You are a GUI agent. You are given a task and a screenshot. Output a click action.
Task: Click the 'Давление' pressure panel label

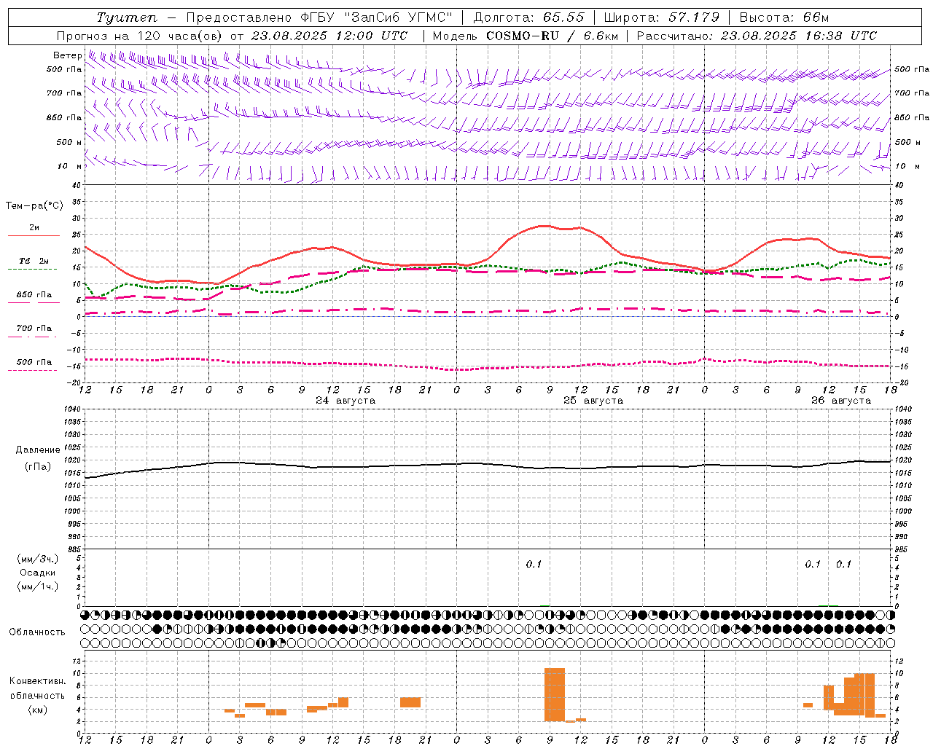click(38, 450)
